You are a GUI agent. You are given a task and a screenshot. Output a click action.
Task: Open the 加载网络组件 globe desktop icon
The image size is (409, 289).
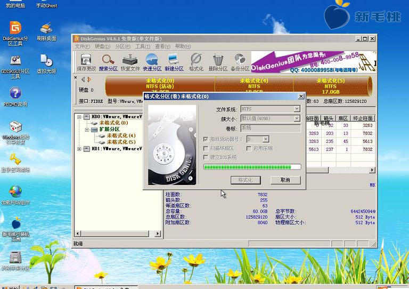tap(15, 195)
